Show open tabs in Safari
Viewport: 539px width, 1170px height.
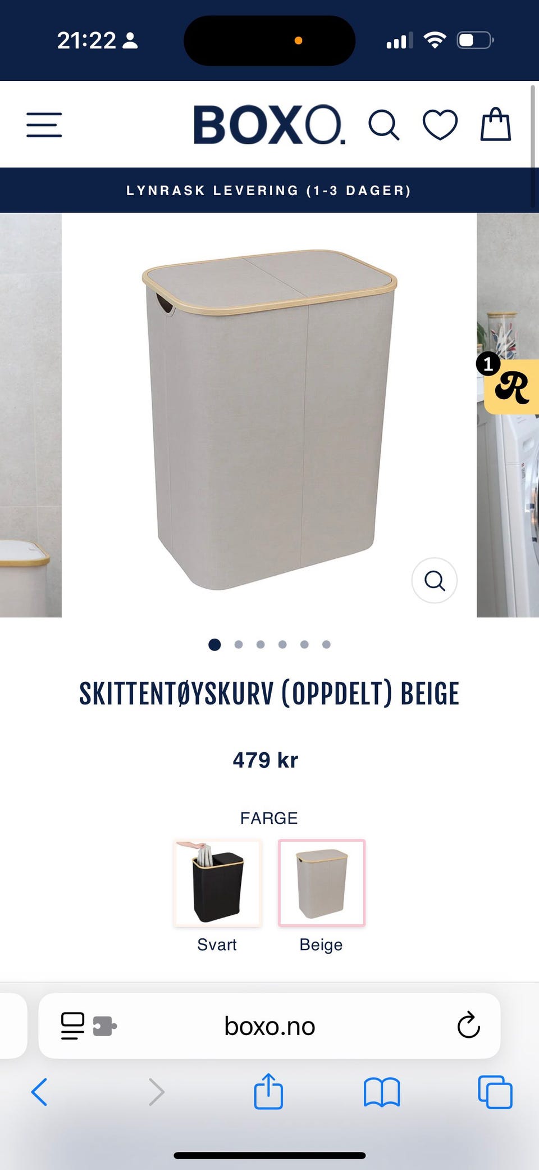pyautogui.click(x=495, y=1092)
